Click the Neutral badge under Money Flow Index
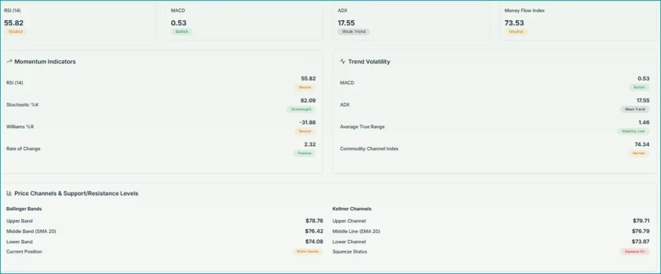This screenshot has width=661, height=274. point(516,32)
